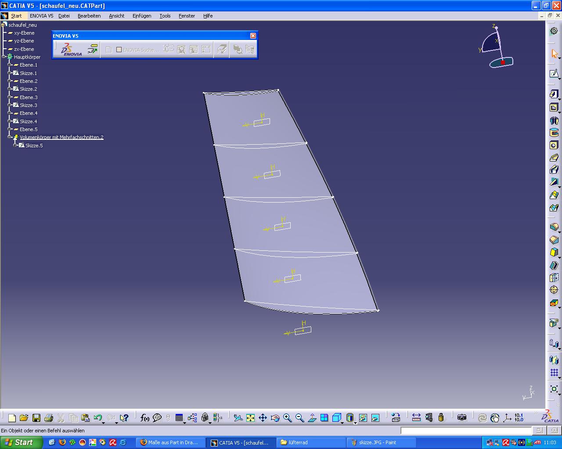Activate the Pan tool
Viewport: 562px width, 449px height.
(263, 418)
